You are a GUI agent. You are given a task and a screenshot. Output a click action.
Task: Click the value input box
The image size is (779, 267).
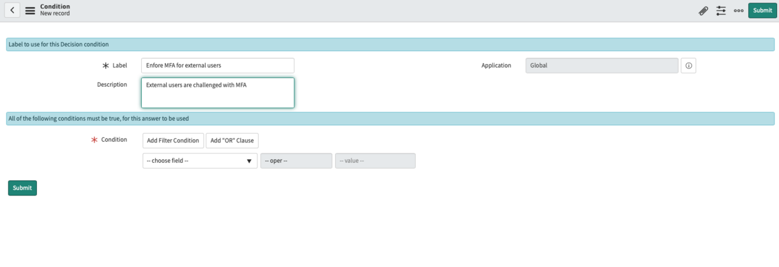click(x=375, y=161)
